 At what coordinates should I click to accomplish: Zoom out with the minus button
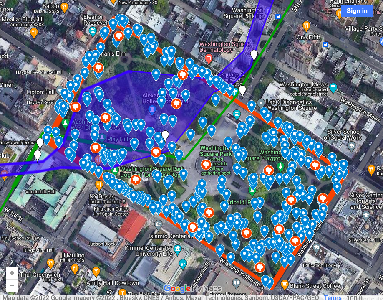pyautogui.click(x=12, y=285)
